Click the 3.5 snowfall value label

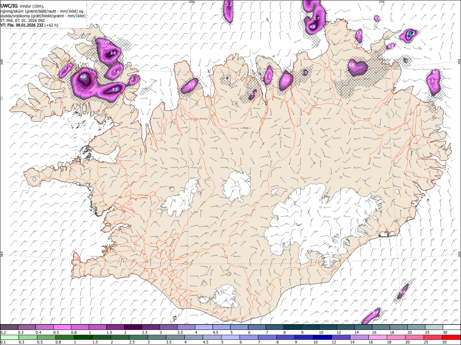(x=115, y=89)
